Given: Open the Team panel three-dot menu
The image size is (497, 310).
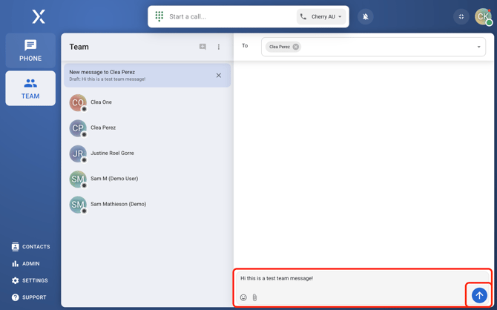Looking at the screenshot, I should tap(219, 47).
